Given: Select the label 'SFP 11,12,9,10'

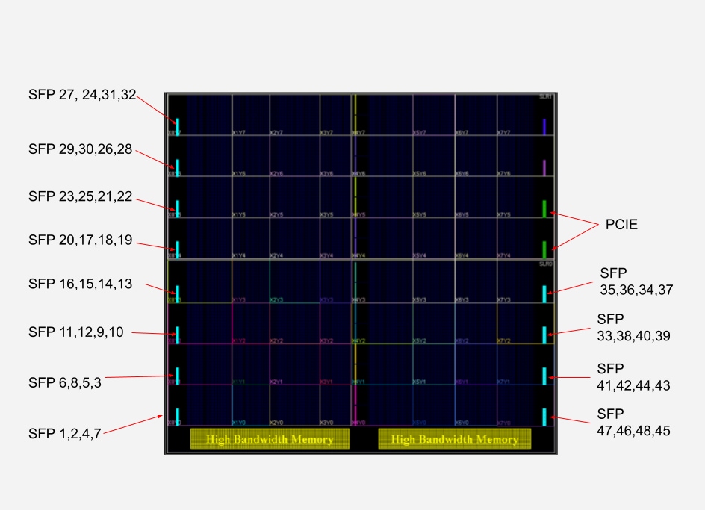Looking at the screenshot, I should pyautogui.click(x=76, y=332).
